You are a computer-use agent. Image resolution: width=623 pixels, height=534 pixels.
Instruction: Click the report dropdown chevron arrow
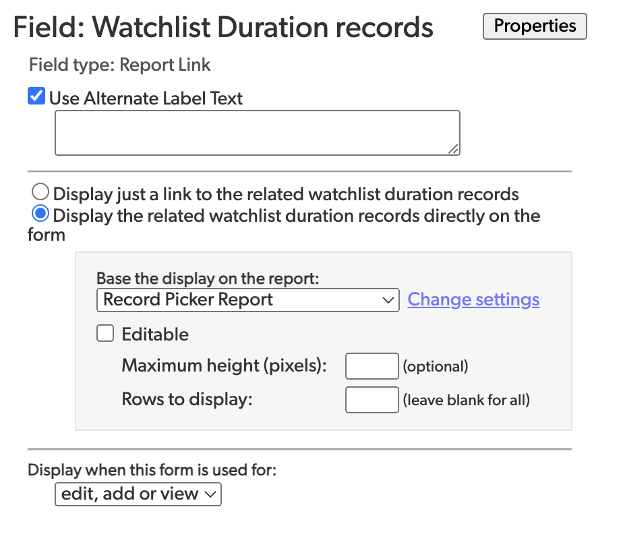pyautogui.click(x=388, y=300)
